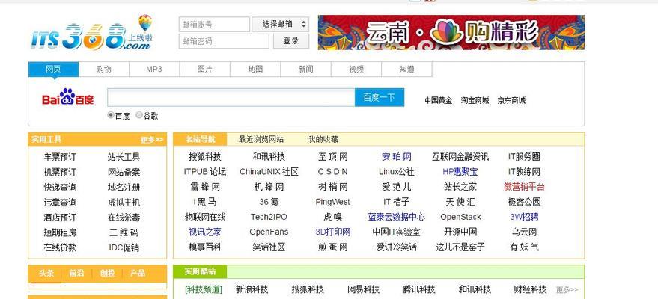The width and height of the screenshot is (658, 299).
Task: Open the HP惠聚宝 link
Action: click(x=460, y=172)
